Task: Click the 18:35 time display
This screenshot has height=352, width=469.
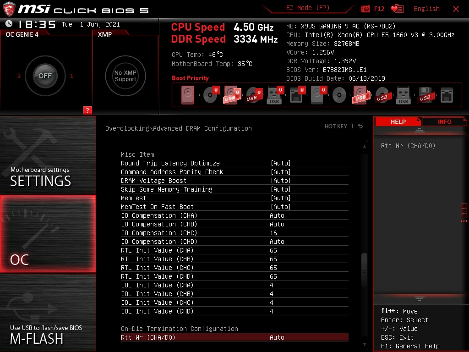Action: (37, 24)
